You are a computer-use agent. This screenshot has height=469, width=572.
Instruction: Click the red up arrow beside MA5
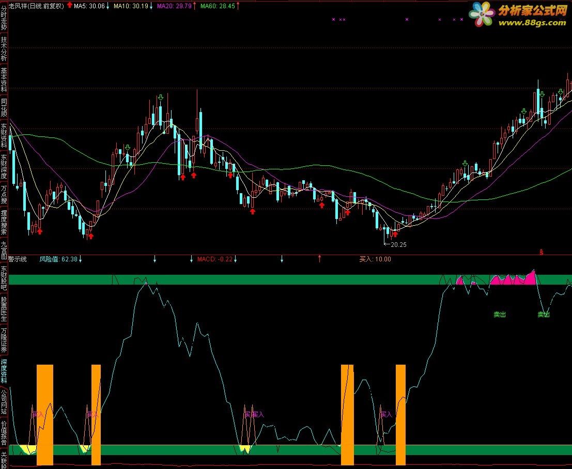click(x=70, y=6)
